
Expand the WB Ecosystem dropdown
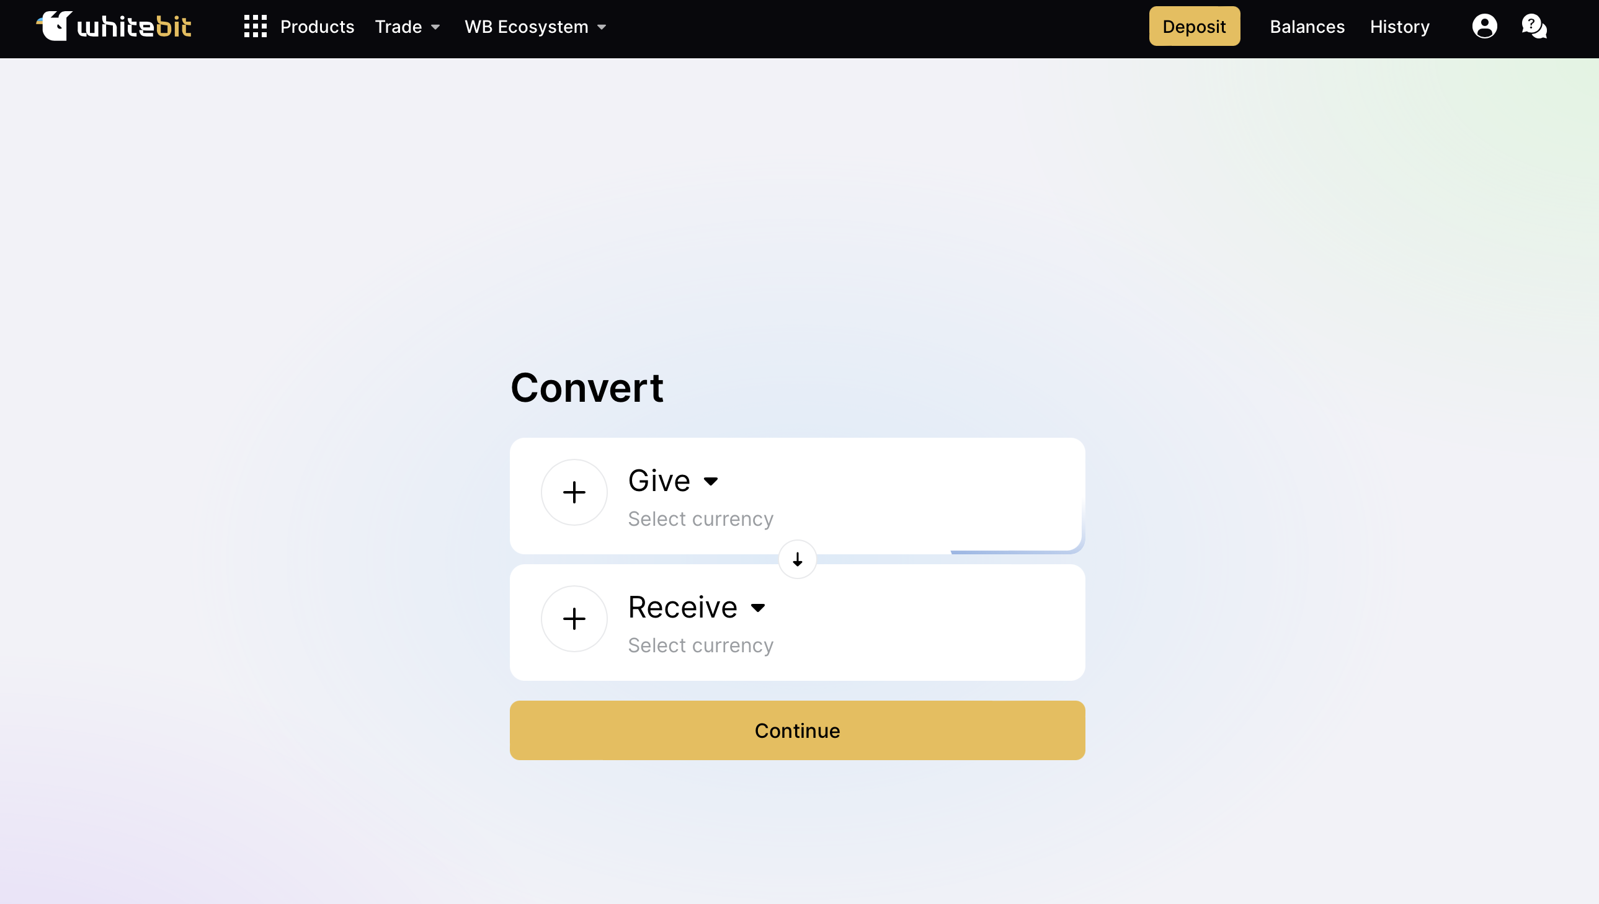[x=535, y=27]
